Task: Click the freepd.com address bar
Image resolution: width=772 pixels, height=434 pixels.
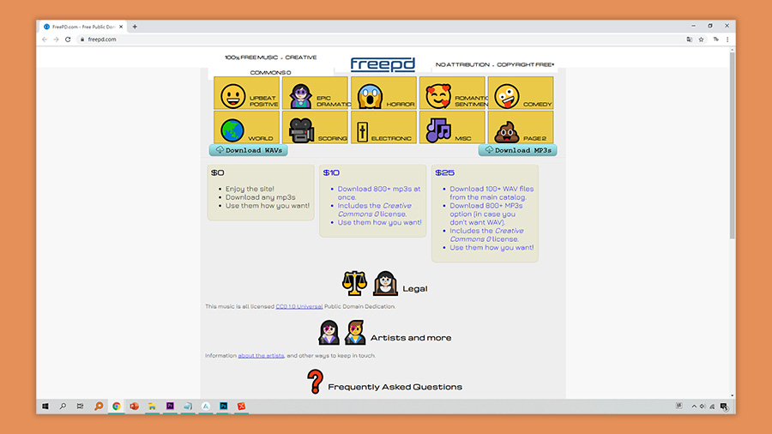Action: [x=379, y=39]
